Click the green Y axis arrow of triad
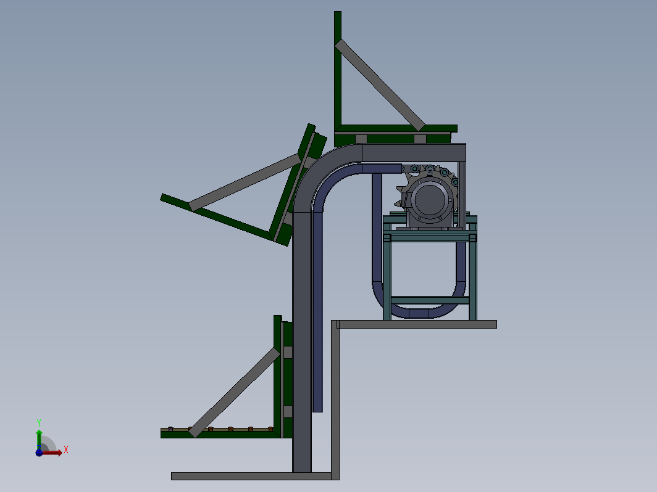Viewport: 657px width, 492px height. click(x=39, y=439)
